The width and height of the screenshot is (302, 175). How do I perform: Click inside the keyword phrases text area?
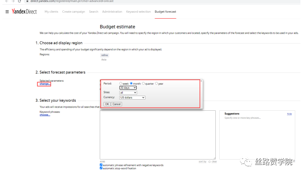click(x=157, y=135)
